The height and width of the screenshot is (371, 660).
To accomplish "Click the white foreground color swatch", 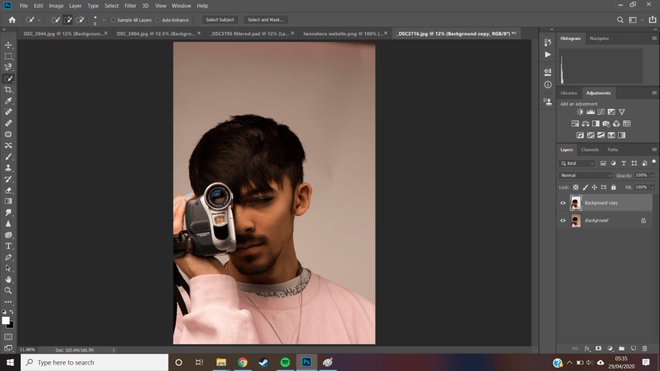I will coord(6,320).
